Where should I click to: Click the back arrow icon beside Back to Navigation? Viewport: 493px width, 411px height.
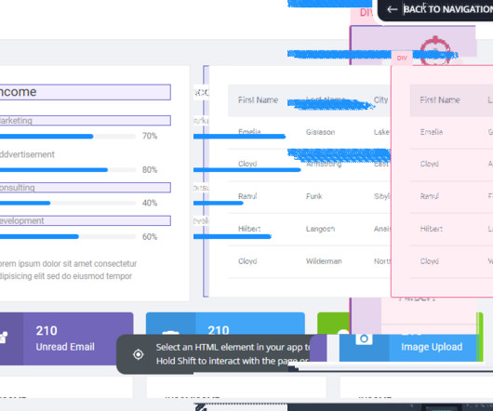pos(392,9)
